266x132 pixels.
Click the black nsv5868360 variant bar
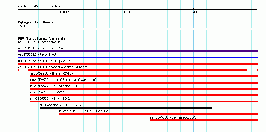click(126, 108)
